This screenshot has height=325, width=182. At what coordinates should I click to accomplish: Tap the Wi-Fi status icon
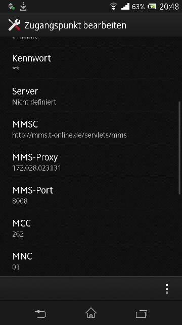point(113,7)
